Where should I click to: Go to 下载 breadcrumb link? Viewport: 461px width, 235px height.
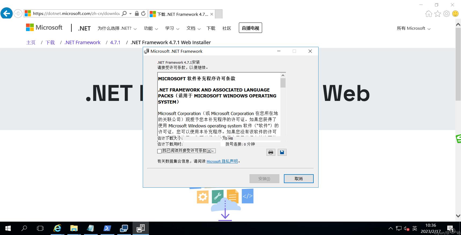tap(50, 43)
